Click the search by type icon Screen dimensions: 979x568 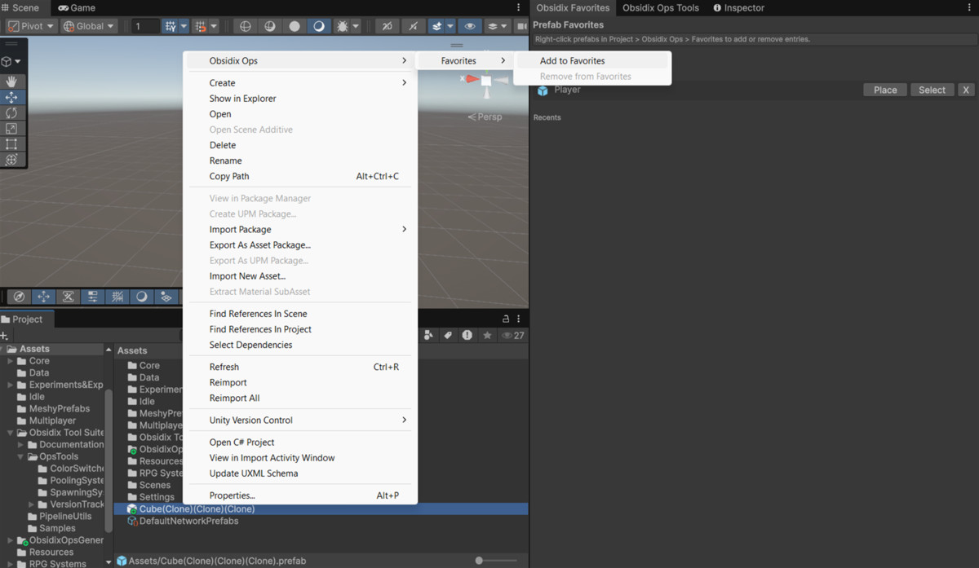point(429,335)
